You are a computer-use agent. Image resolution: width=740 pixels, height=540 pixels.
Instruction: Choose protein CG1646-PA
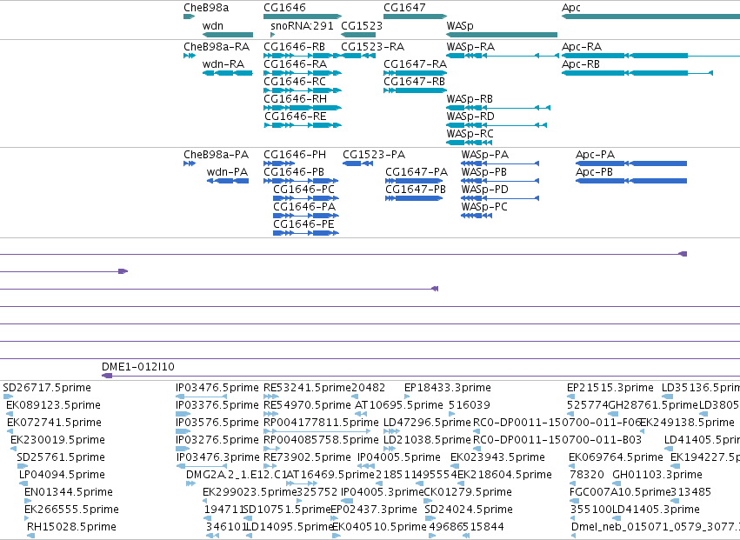(306, 216)
